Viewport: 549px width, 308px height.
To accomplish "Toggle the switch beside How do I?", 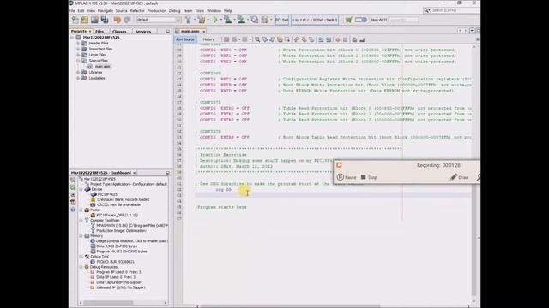I will [x=360, y=20].
